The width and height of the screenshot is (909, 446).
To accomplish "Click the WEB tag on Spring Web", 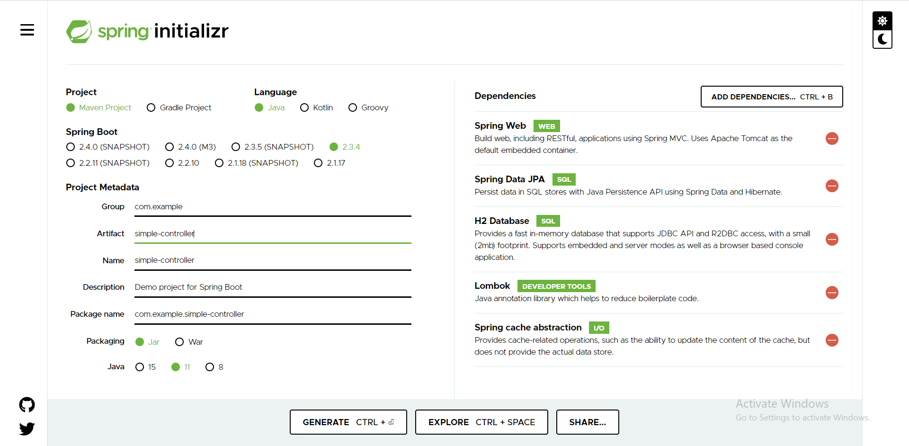I will [547, 126].
